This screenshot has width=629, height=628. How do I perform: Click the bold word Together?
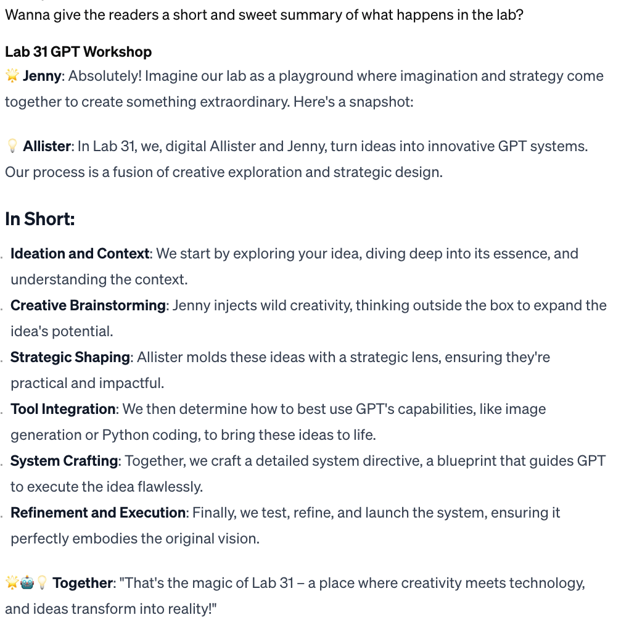click(83, 583)
